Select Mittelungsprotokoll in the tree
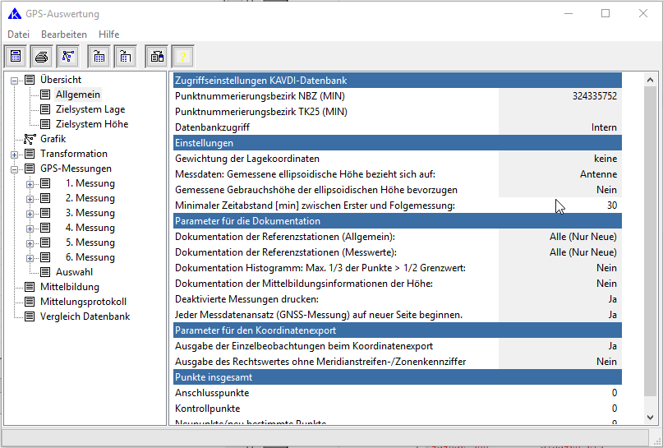This screenshot has height=448, width=663. (x=83, y=302)
